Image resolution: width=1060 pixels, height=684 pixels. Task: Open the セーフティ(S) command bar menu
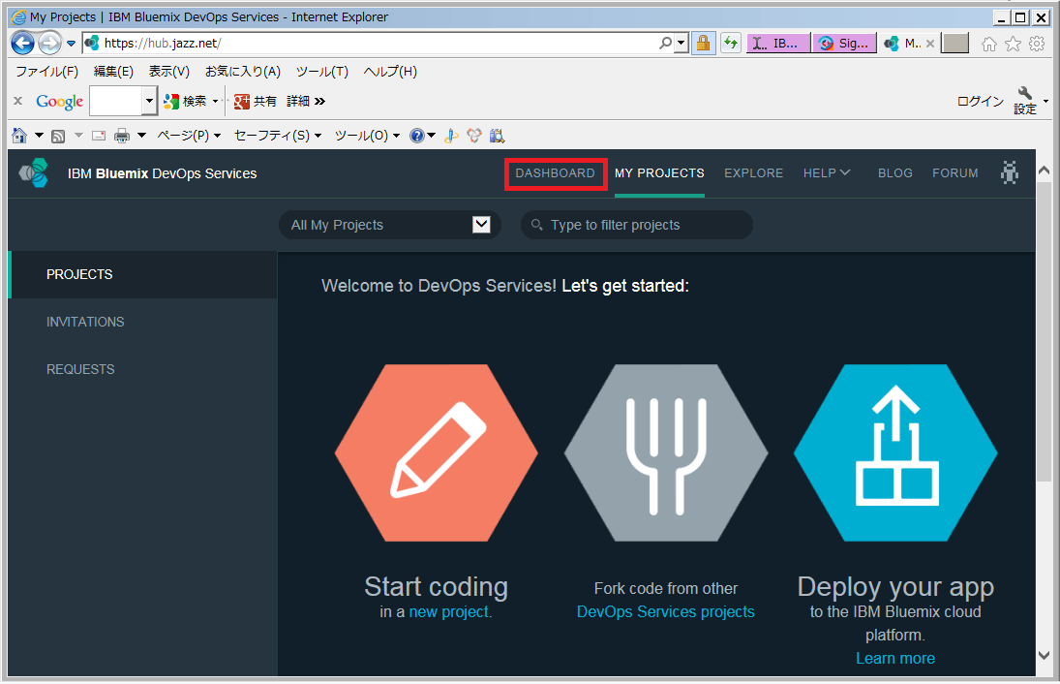click(277, 136)
